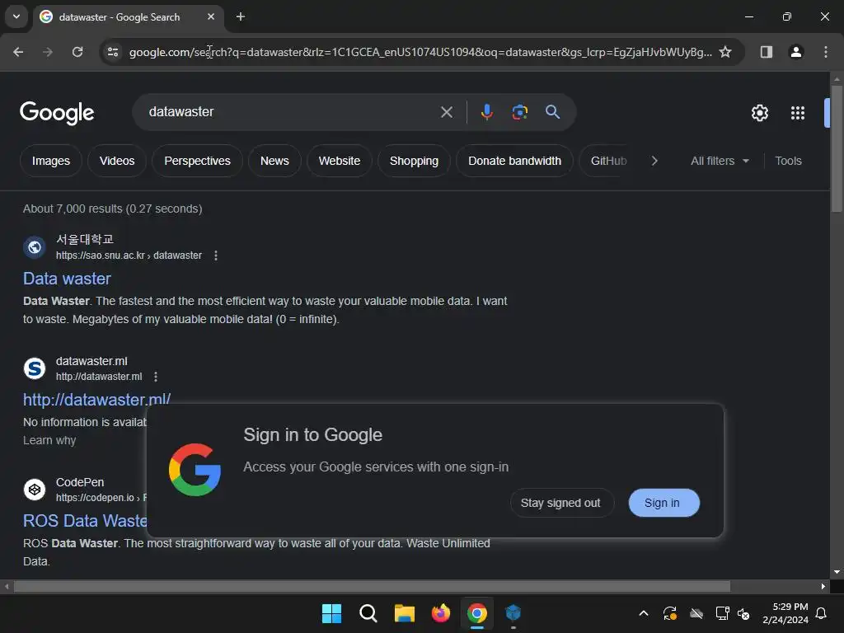Image resolution: width=844 pixels, height=633 pixels.
Task: Select the Shopping filter chip
Action: point(414,161)
